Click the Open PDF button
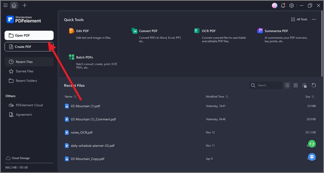The image size is (324, 173). pyautogui.click(x=29, y=35)
